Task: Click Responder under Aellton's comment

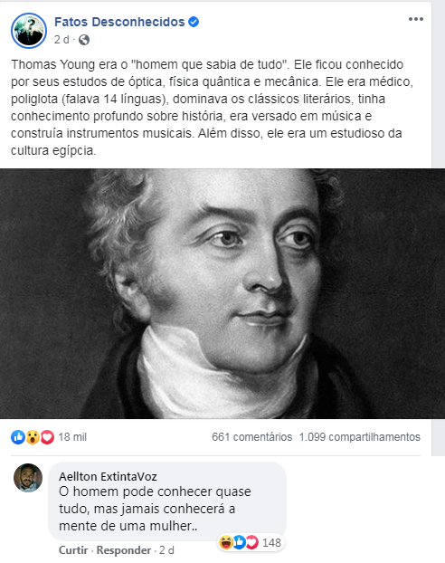Action: (124, 550)
